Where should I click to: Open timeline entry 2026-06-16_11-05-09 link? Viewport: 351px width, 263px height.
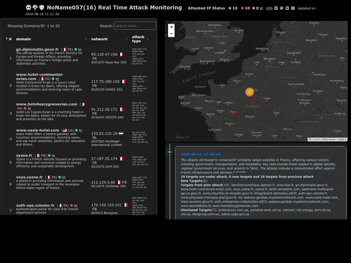[201, 154]
